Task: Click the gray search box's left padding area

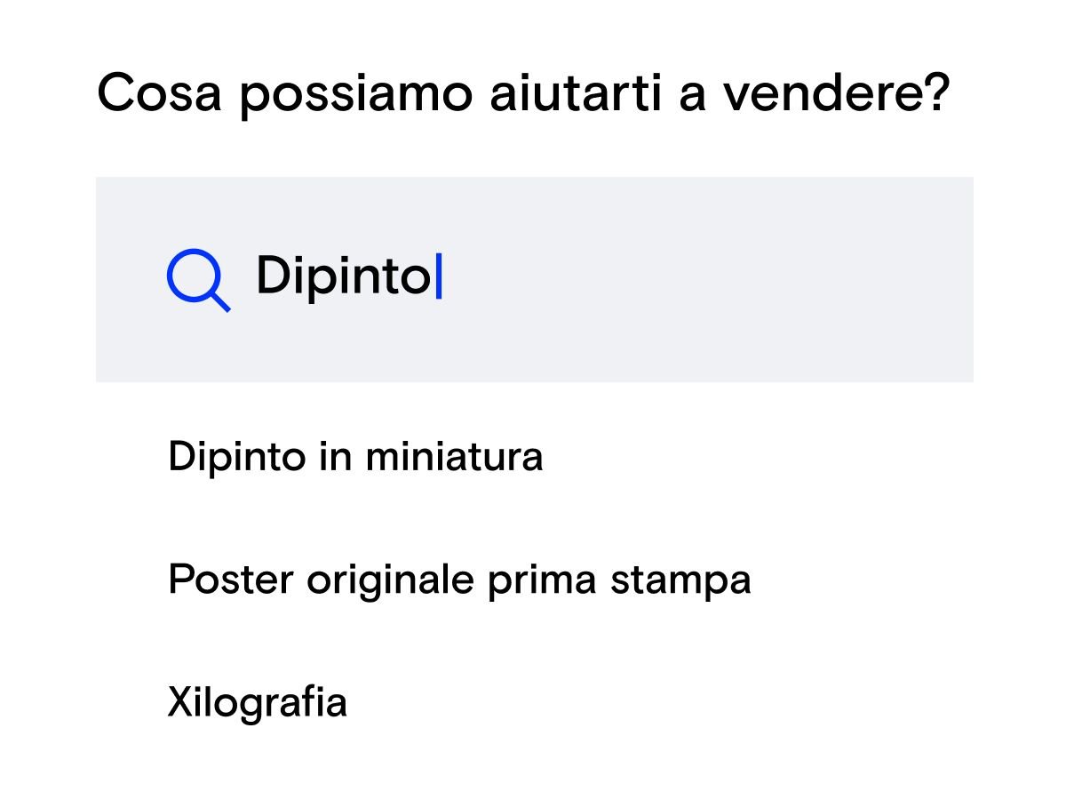Action: tap(130, 280)
